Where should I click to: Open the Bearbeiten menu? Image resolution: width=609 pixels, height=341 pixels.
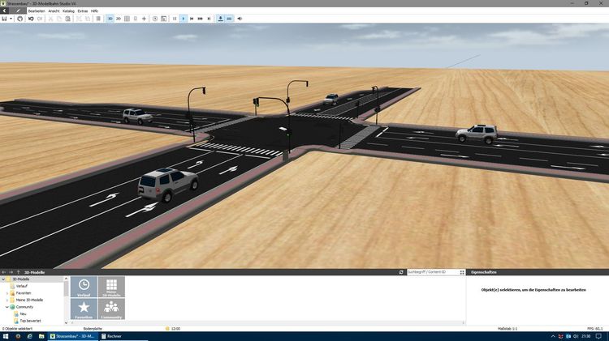37,11
